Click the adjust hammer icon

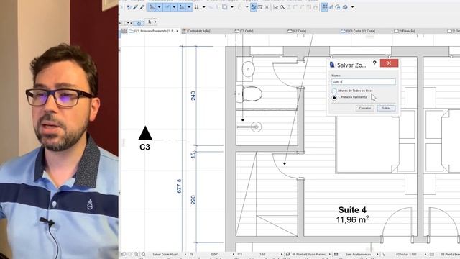[x=282, y=7]
